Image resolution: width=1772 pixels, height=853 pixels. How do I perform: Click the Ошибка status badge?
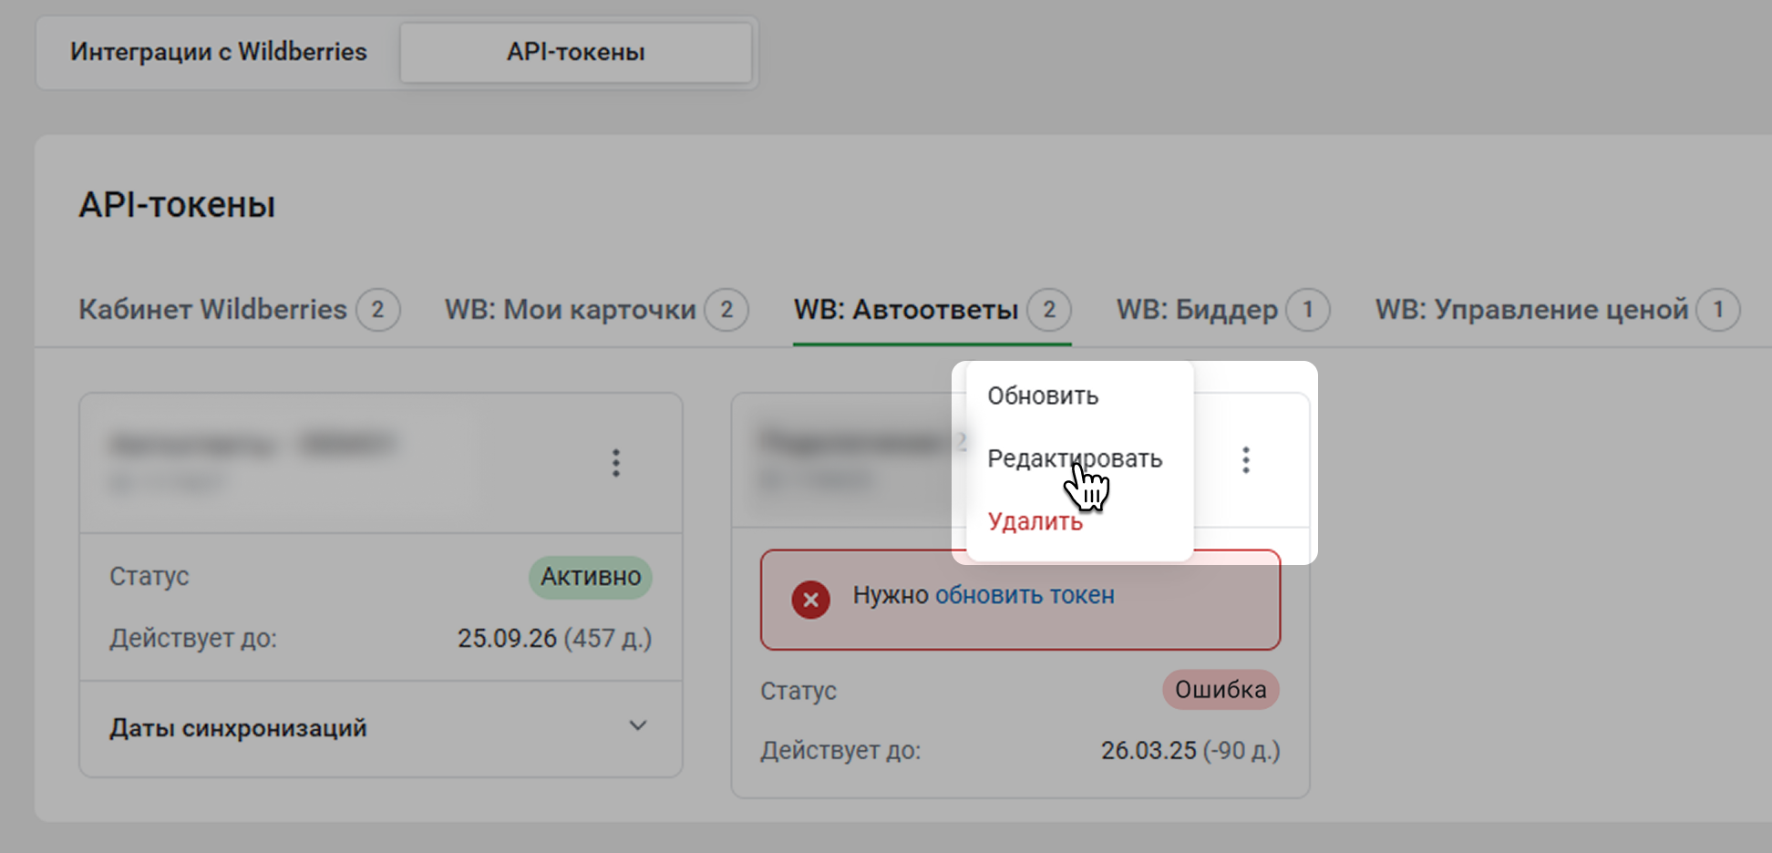click(x=1221, y=690)
